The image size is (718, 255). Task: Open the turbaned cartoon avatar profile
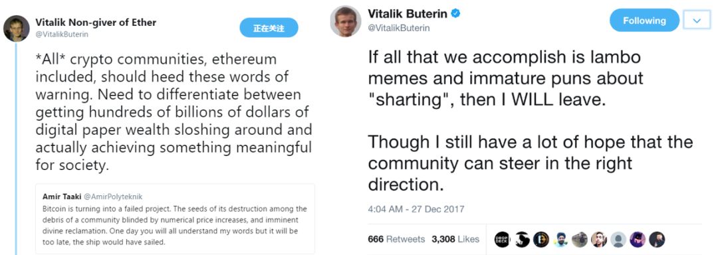(x=560, y=240)
